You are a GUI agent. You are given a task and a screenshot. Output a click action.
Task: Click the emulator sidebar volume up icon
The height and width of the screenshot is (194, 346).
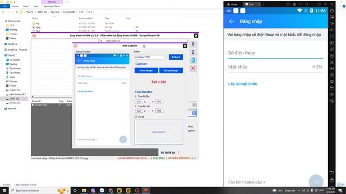[332, 23]
